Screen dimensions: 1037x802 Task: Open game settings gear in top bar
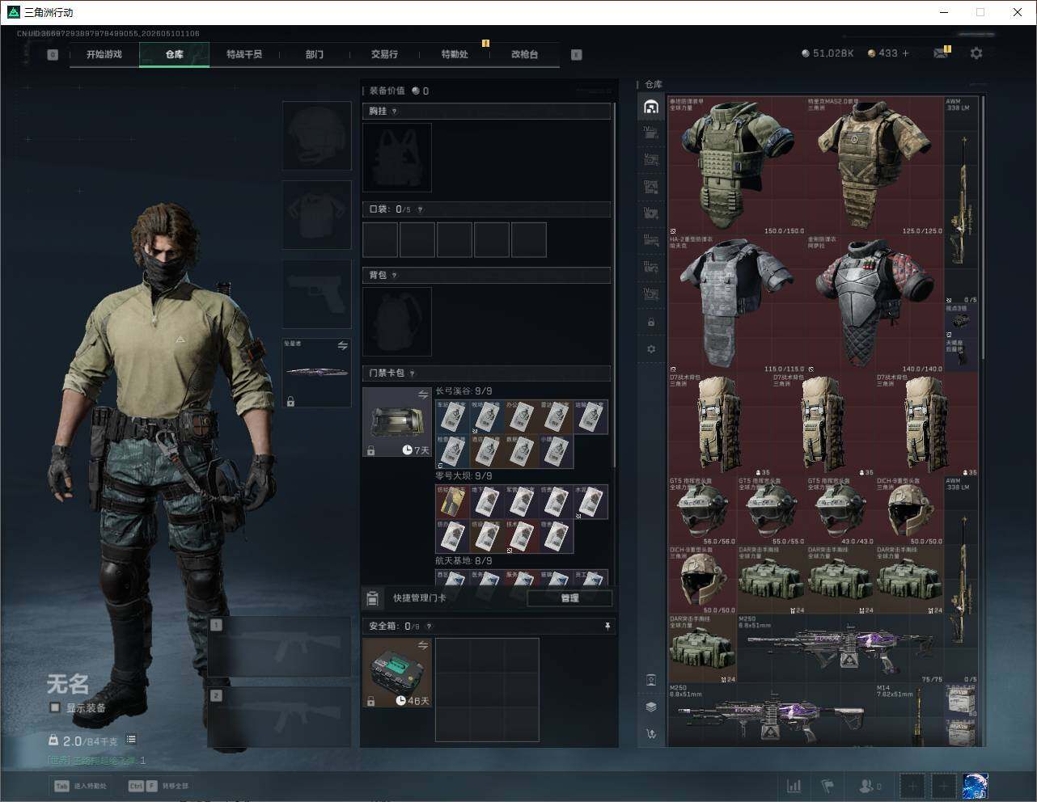[x=976, y=53]
